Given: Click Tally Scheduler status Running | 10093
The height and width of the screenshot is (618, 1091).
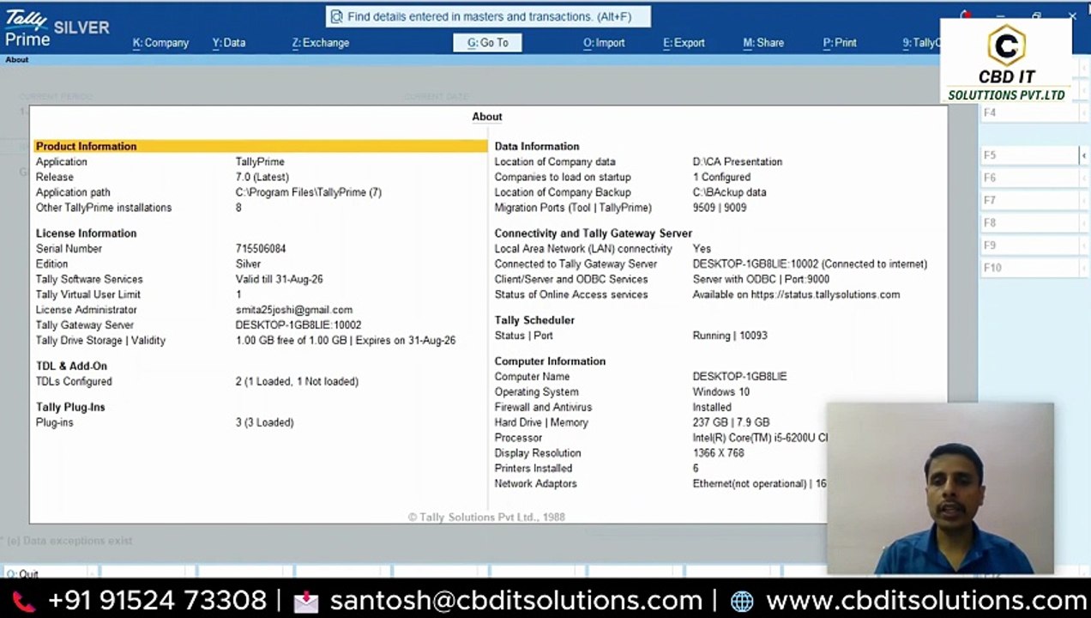Looking at the screenshot, I should 730,336.
